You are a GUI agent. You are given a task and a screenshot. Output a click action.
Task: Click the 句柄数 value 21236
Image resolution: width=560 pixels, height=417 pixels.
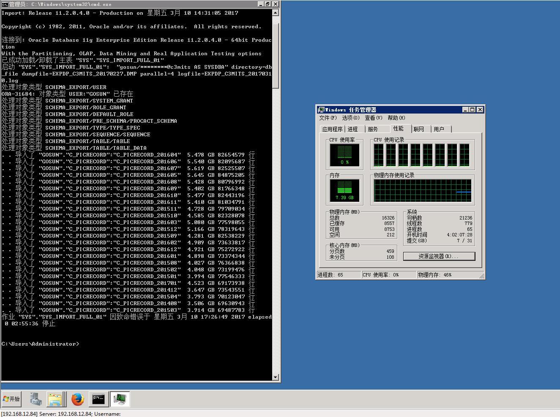coord(466,218)
